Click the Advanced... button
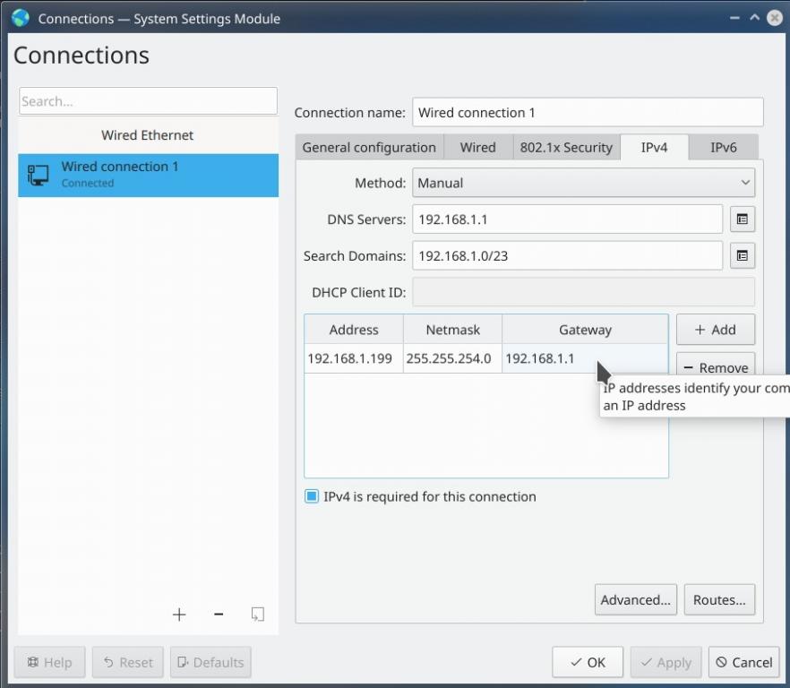Image resolution: width=790 pixels, height=688 pixels. (x=635, y=600)
